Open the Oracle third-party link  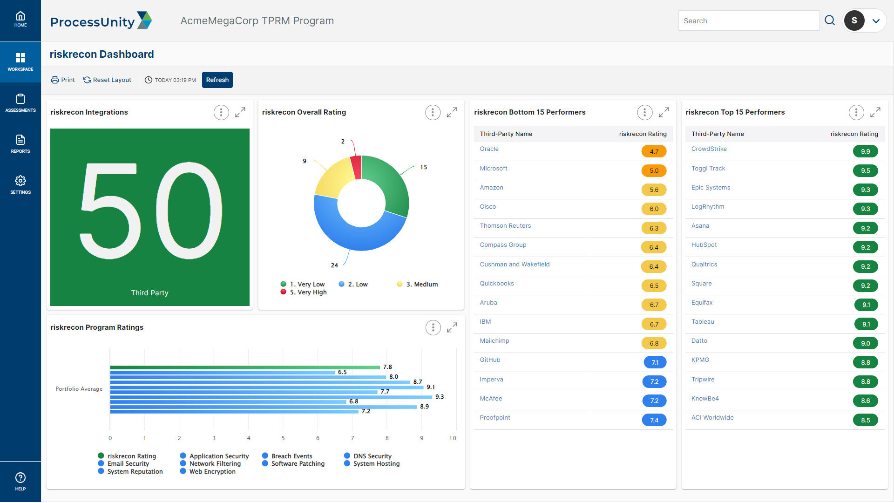[489, 149]
